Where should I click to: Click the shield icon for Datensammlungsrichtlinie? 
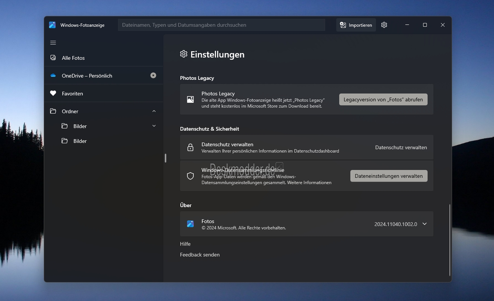click(190, 176)
